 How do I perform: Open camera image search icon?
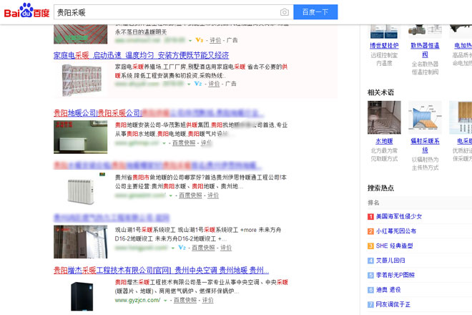point(284,12)
